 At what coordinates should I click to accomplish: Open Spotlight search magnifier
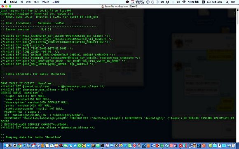click(227, 2)
